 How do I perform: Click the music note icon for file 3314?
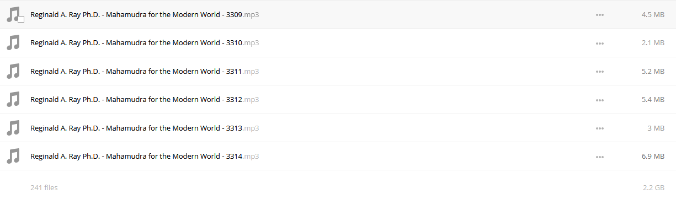[13, 157]
